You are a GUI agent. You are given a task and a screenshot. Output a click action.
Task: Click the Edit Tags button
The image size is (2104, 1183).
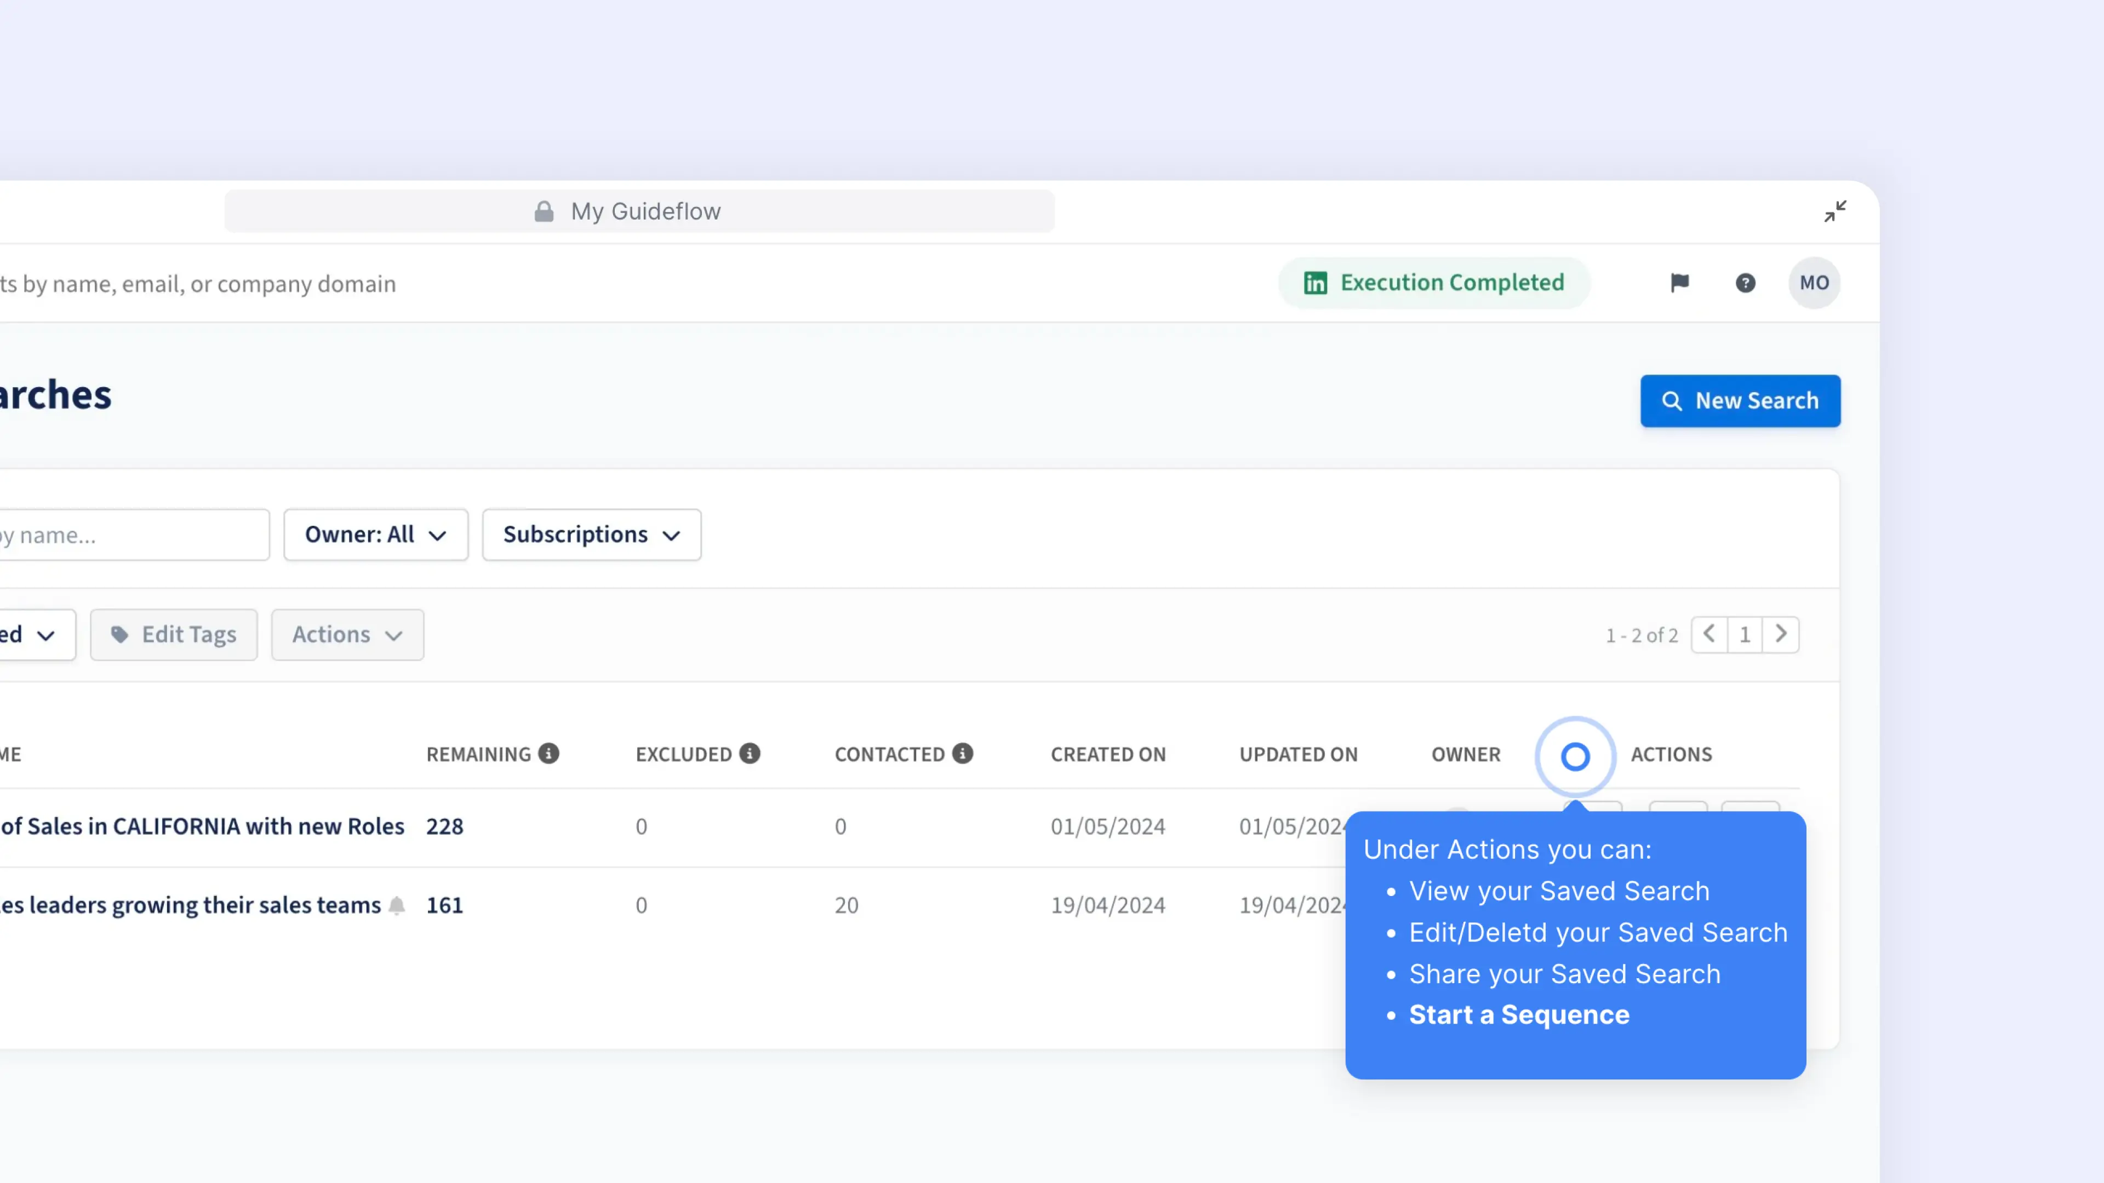pos(174,634)
